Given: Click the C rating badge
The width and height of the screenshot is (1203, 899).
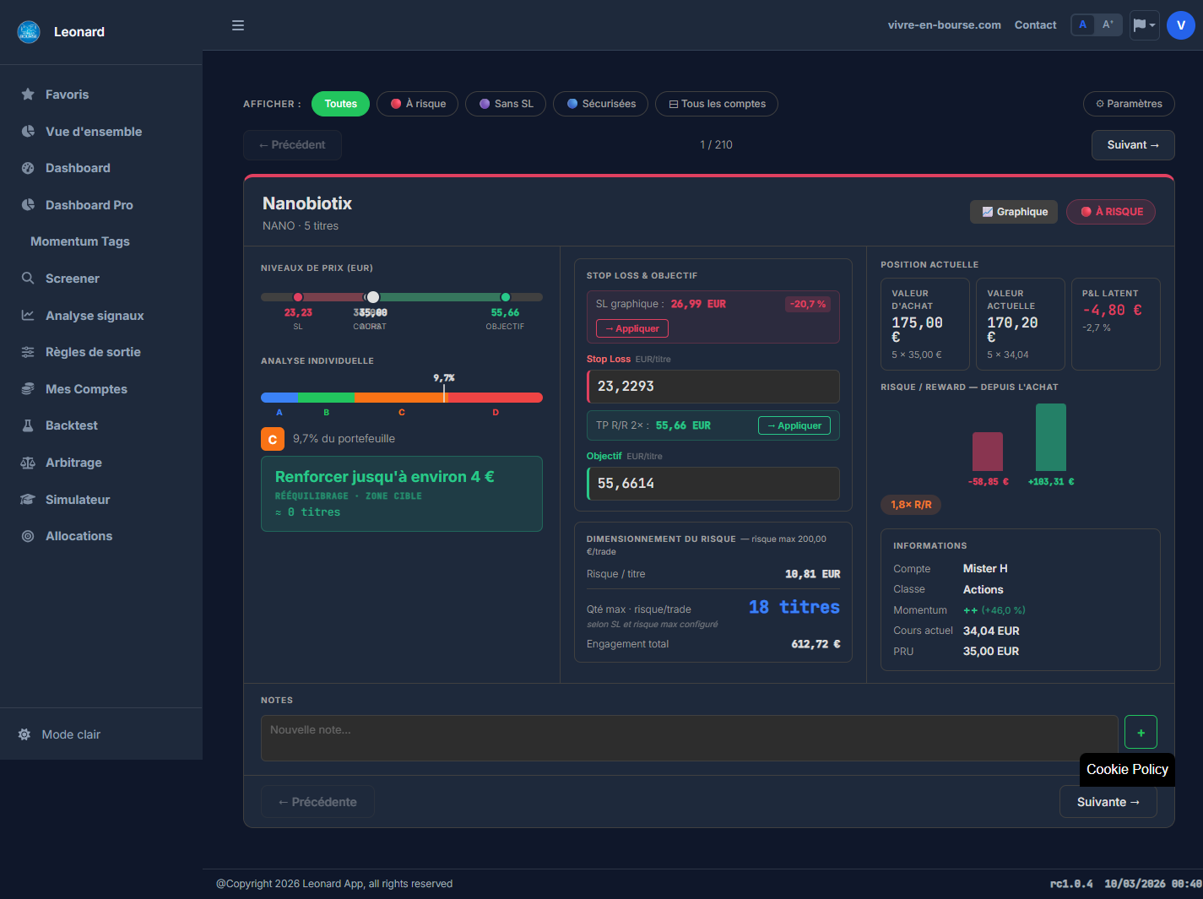Looking at the screenshot, I should click(273, 439).
